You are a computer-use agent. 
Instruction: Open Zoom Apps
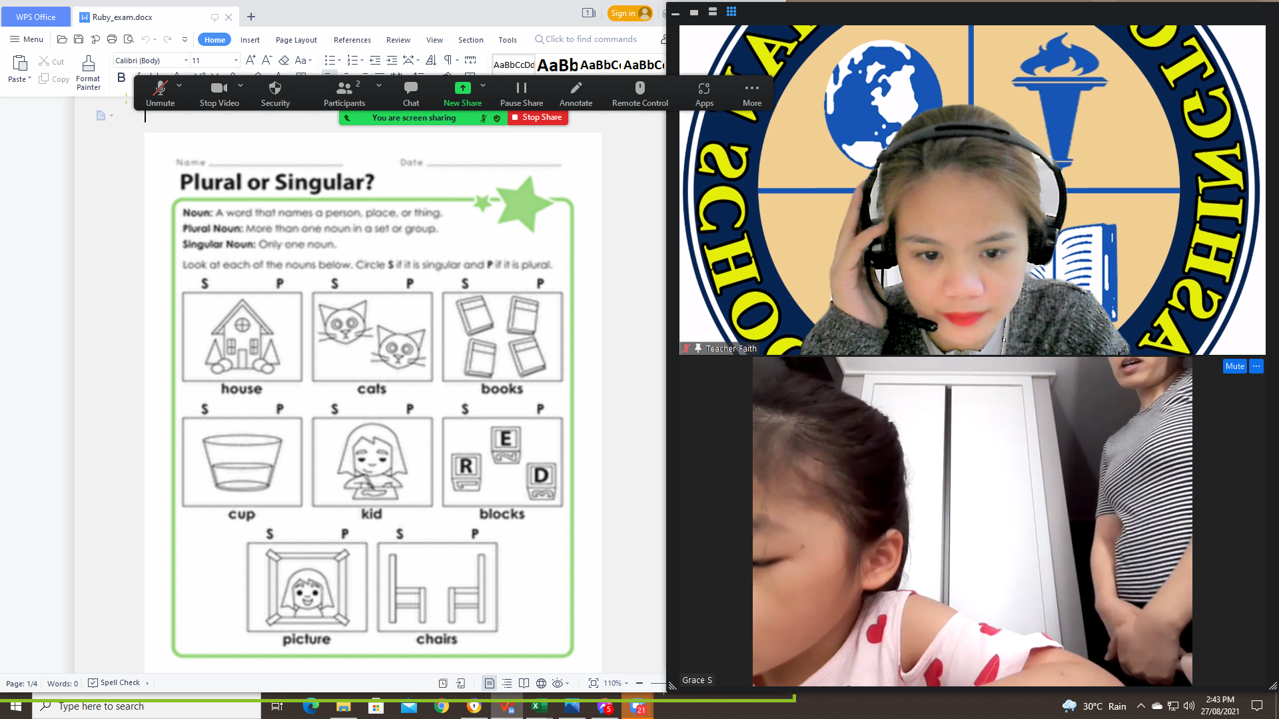pyautogui.click(x=704, y=94)
